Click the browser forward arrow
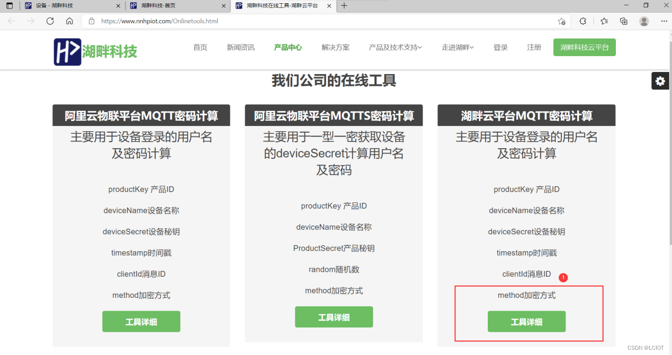The width and height of the screenshot is (672, 355). (31, 21)
